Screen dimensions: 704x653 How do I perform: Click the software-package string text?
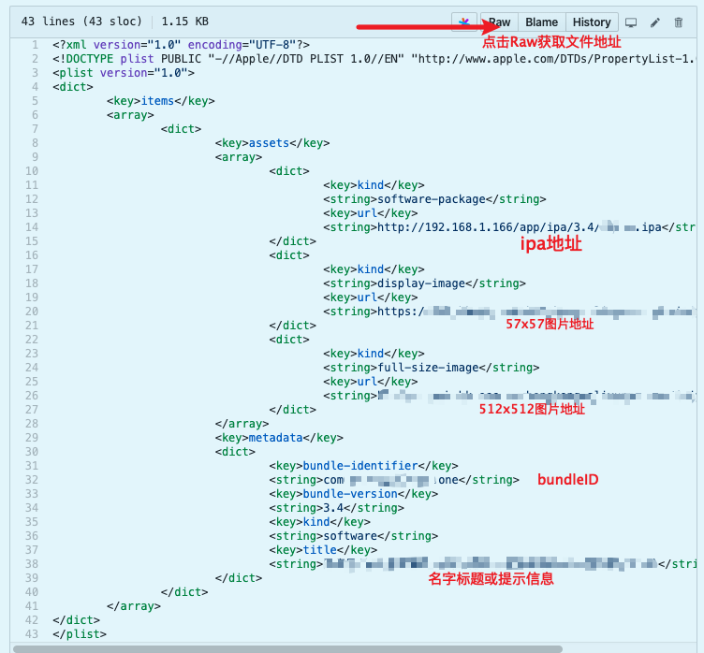[434, 199]
